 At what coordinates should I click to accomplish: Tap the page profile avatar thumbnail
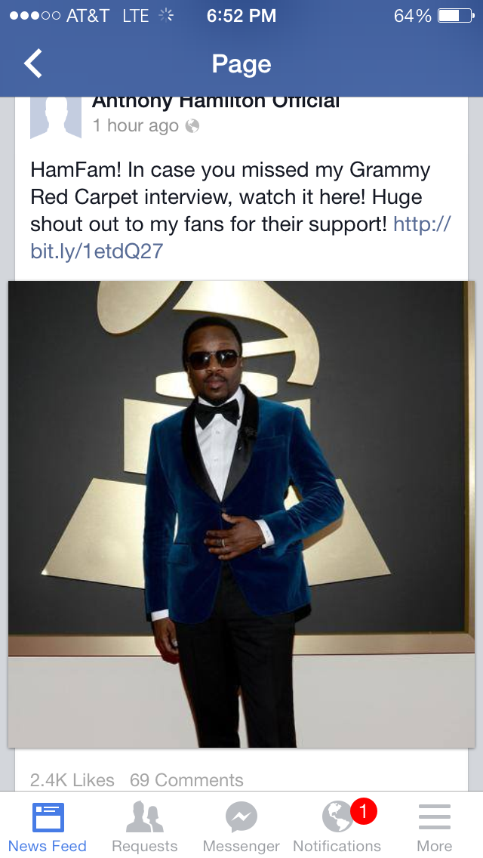point(56,117)
